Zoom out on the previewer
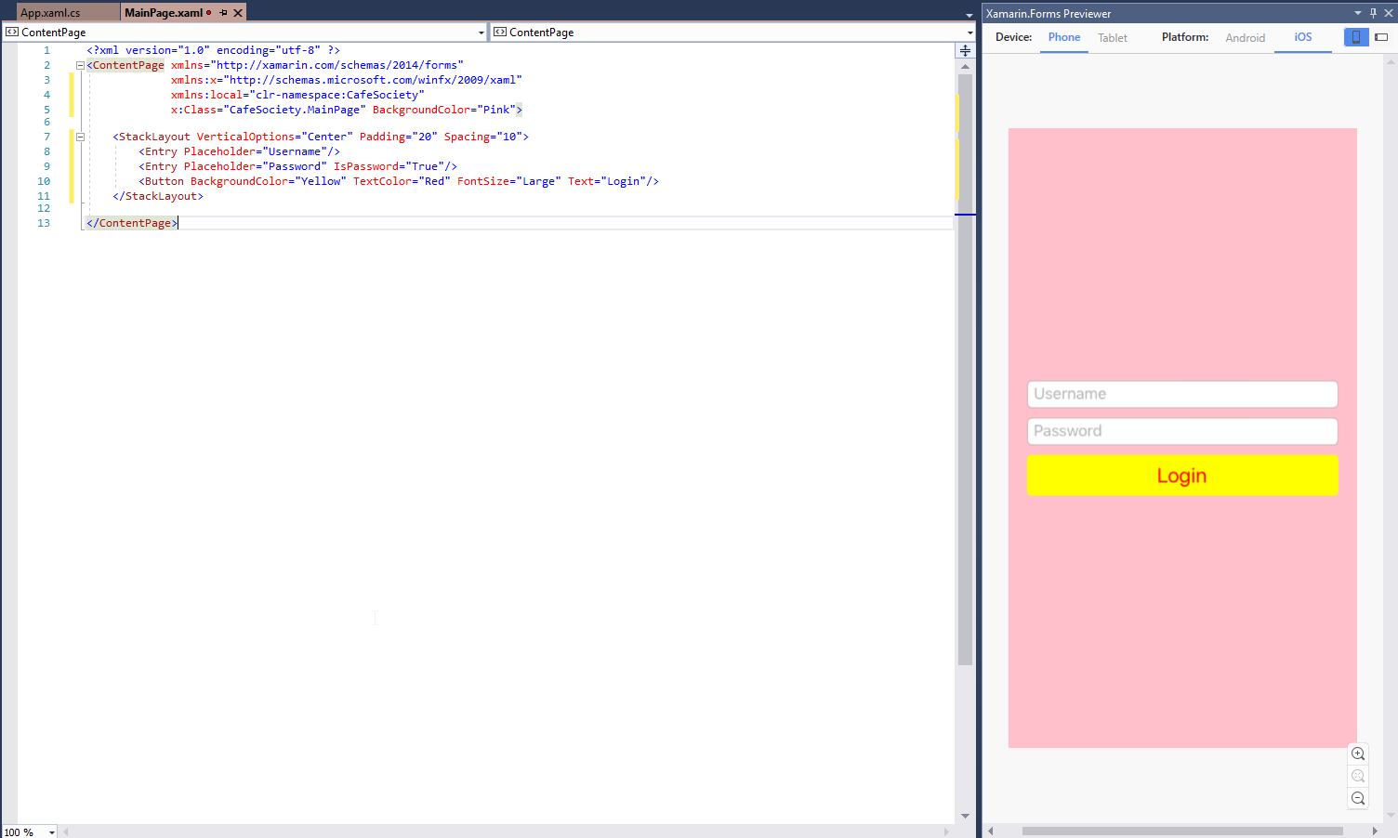The height and width of the screenshot is (838, 1398). (1358, 798)
